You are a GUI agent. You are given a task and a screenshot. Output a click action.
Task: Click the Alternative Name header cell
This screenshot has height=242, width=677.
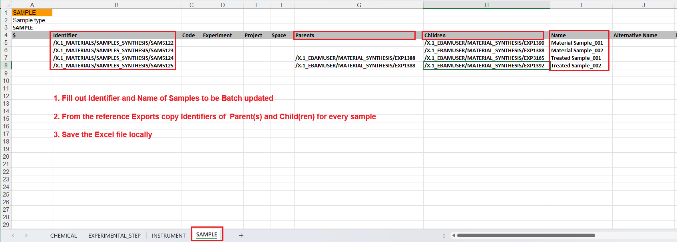[x=643, y=35]
